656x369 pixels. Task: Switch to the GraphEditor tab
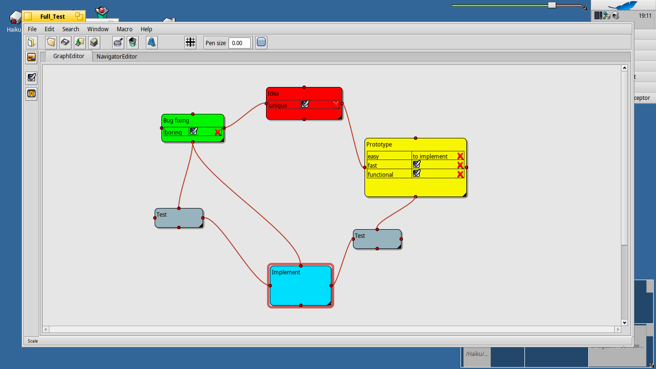[69, 56]
